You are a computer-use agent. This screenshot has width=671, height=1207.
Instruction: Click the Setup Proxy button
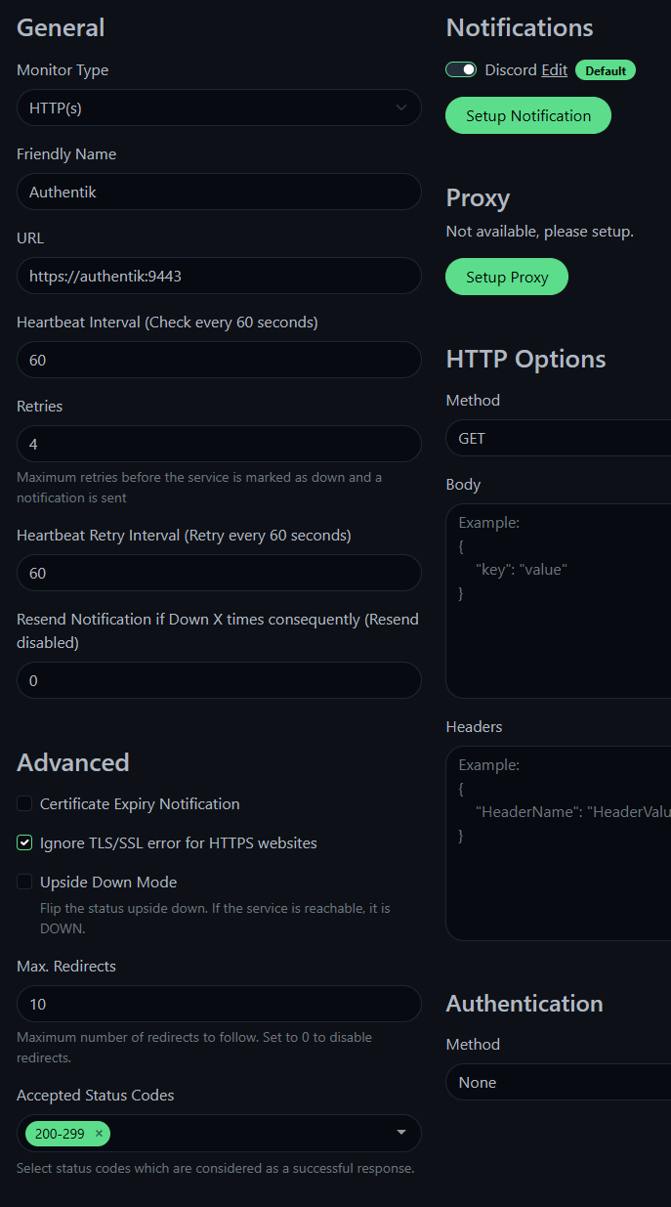[x=506, y=277]
